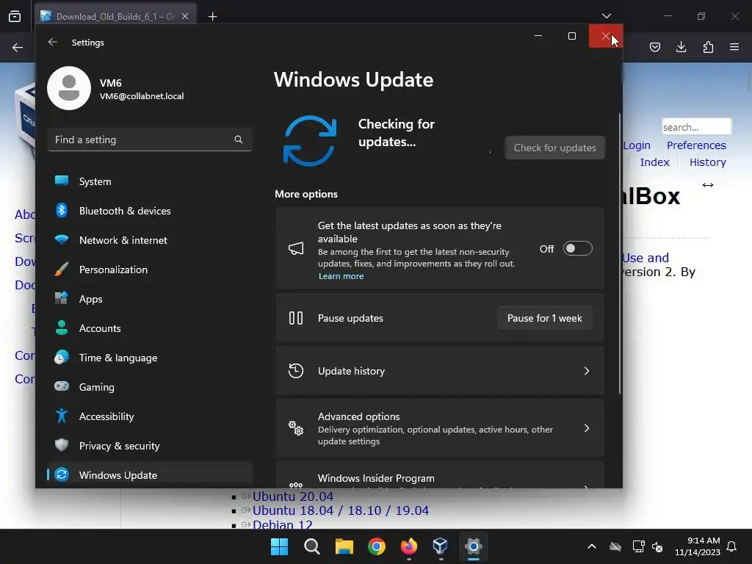Open VirtualBox cube icon in taskbar
This screenshot has height=564, width=752.
point(441,546)
